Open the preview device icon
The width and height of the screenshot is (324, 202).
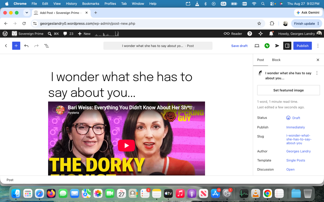[257, 46]
